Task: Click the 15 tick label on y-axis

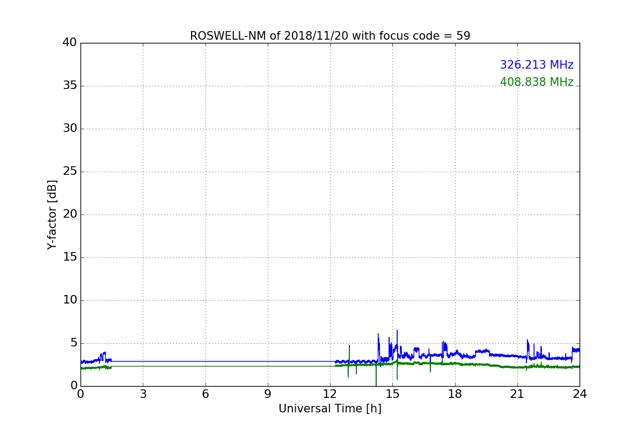Action: click(70, 257)
